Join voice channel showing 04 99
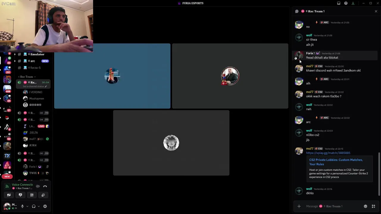The width and height of the screenshot is (381, 214). click(33, 120)
